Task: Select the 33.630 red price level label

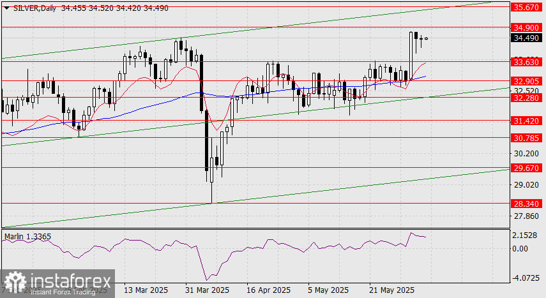Action: (x=526, y=63)
